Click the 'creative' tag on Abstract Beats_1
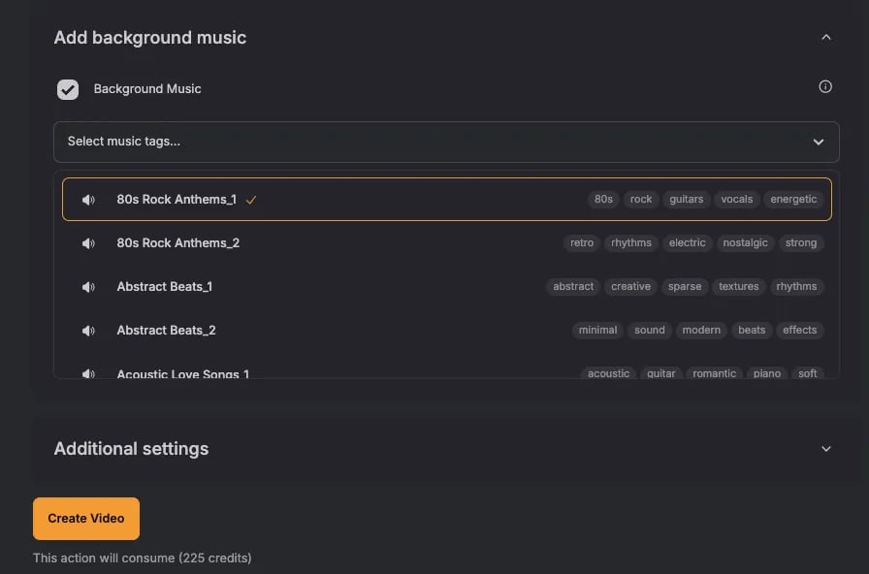869x574 pixels. pos(630,287)
